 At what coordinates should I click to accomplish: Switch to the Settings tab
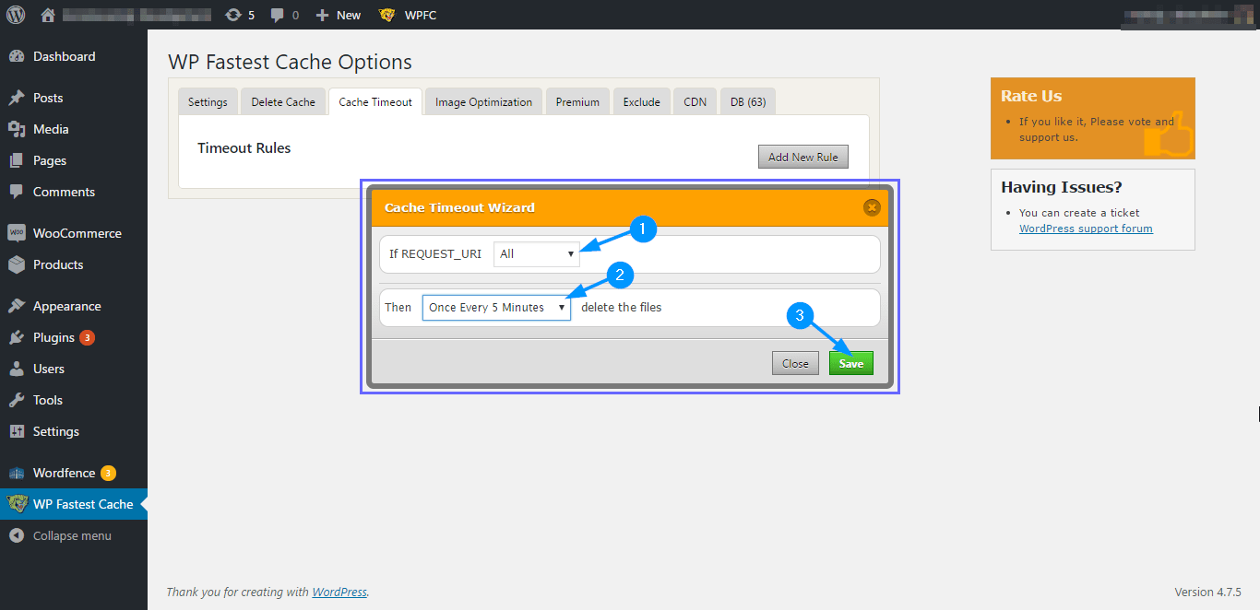click(x=208, y=102)
